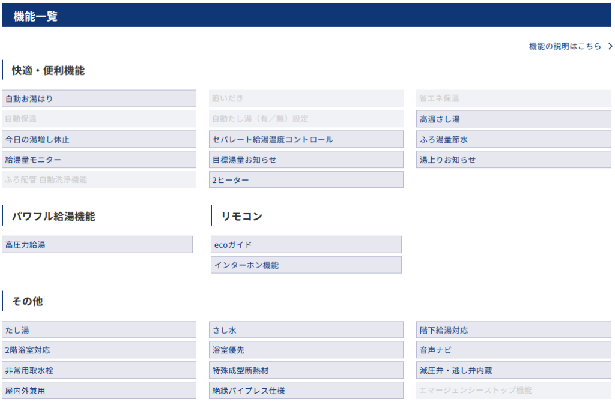
Task: Click the 高温さし湯 feature
Action: coord(514,119)
